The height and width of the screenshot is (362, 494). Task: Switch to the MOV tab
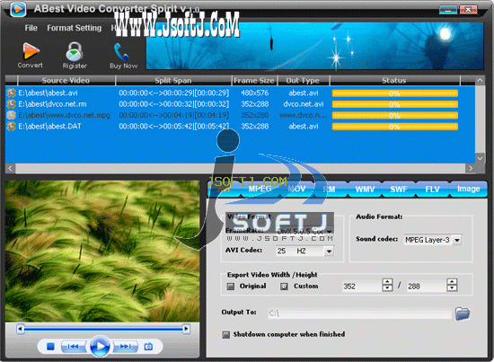tap(296, 189)
